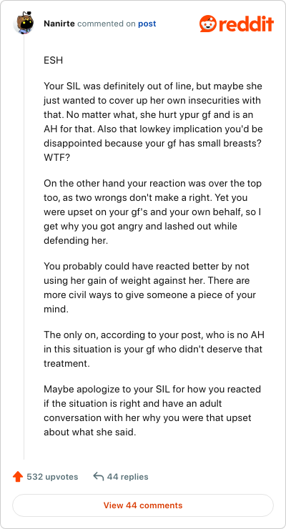Click the "44 replies" label
286x529 pixels.
click(x=127, y=477)
